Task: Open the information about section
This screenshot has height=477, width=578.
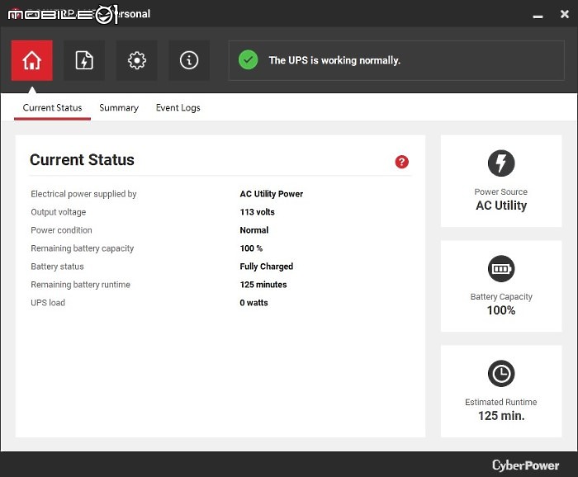Action: click(x=189, y=60)
